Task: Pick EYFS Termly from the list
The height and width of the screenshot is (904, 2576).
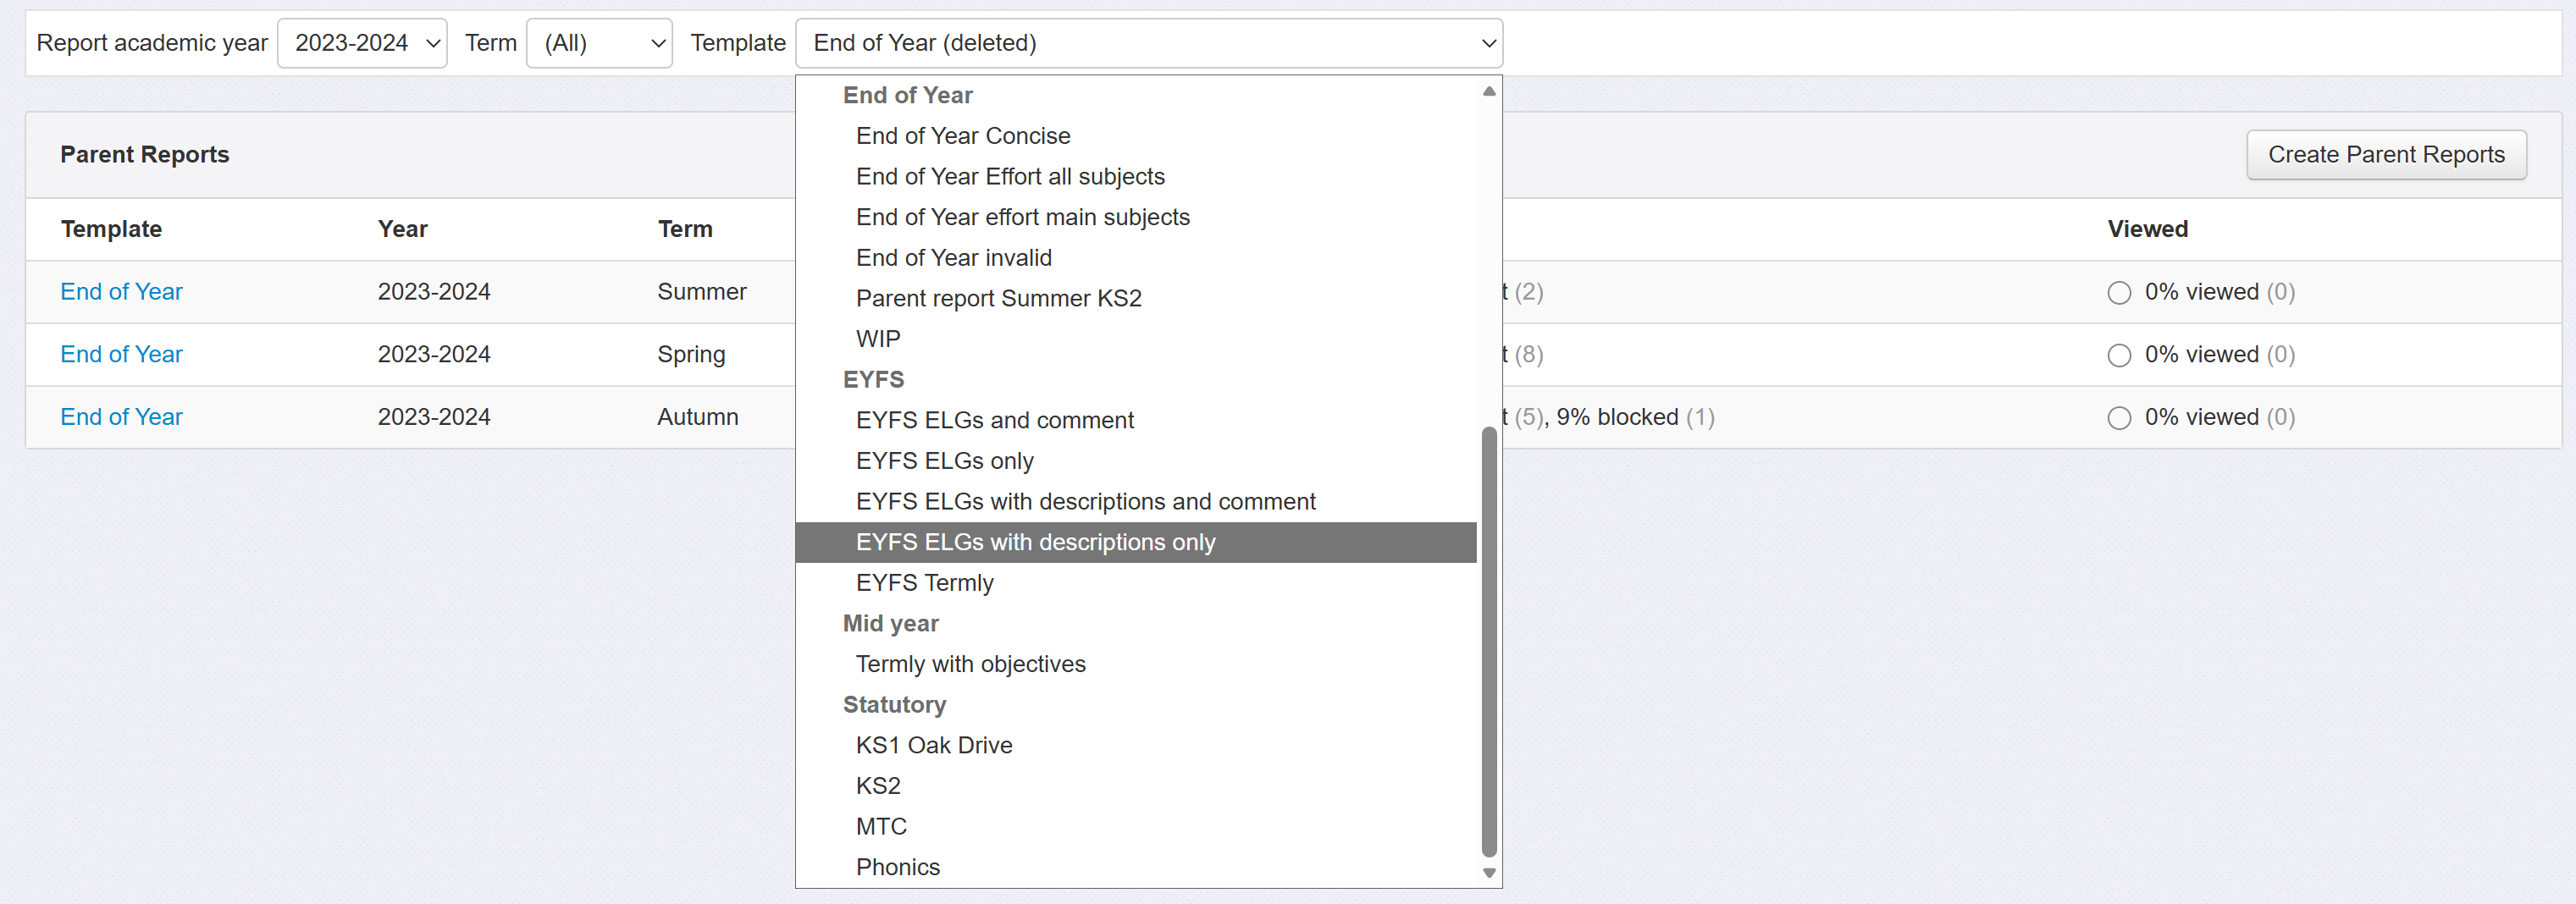Action: coord(924,583)
